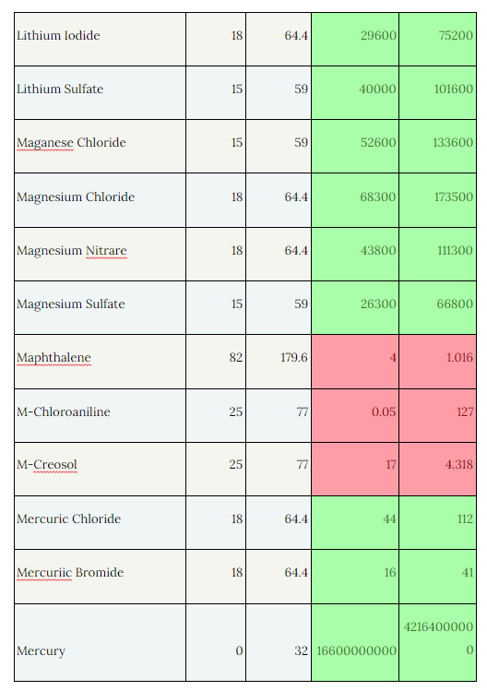The width and height of the screenshot is (487, 691).
Task: Click the Mercury name cell
Action: click(x=100, y=642)
